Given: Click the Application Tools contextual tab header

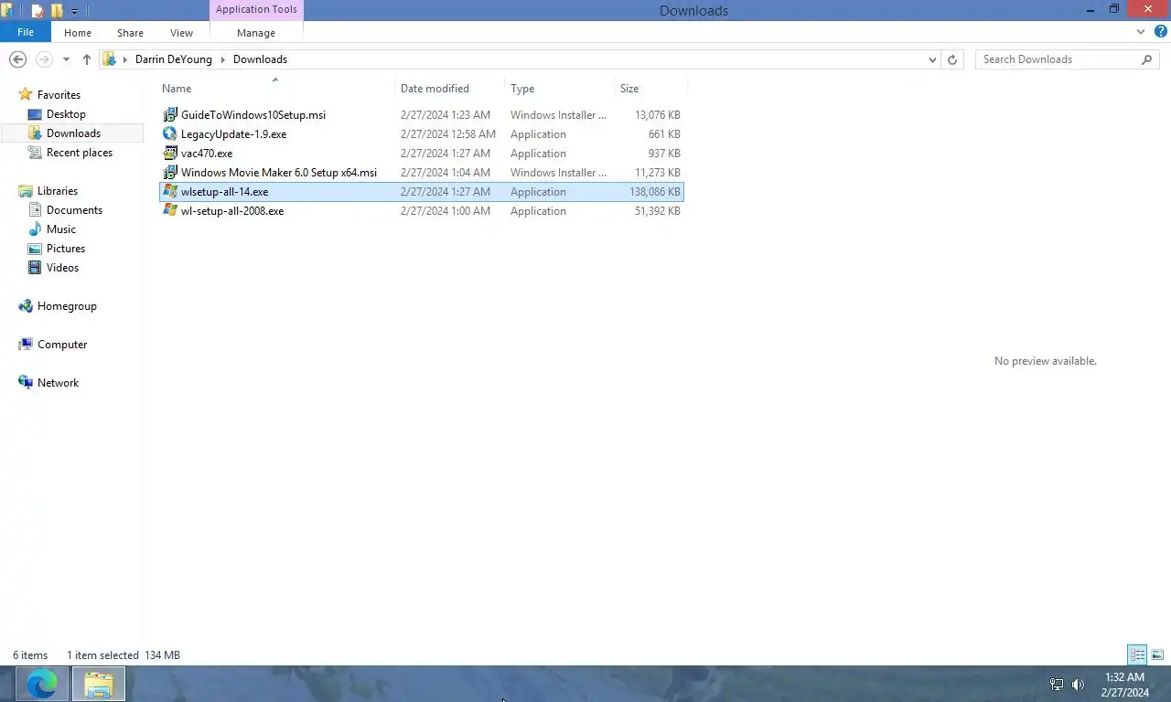Looking at the screenshot, I should [x=256, y=10].
